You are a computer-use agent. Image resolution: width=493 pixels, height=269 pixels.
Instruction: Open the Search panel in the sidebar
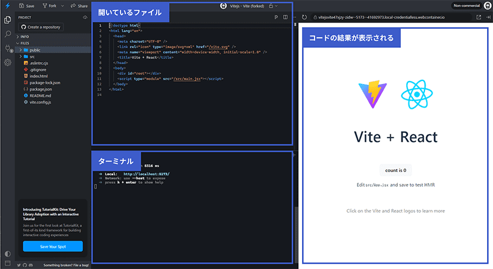(x=8, y=34)
